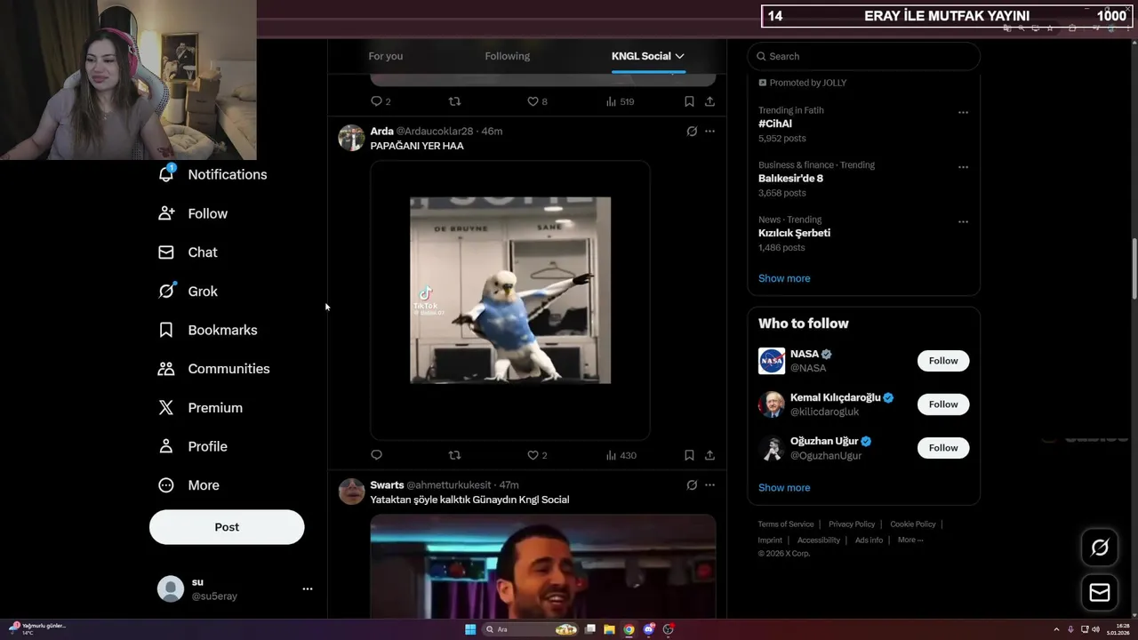Open File Explorer from the taskbar

click(x=609, y=629)
